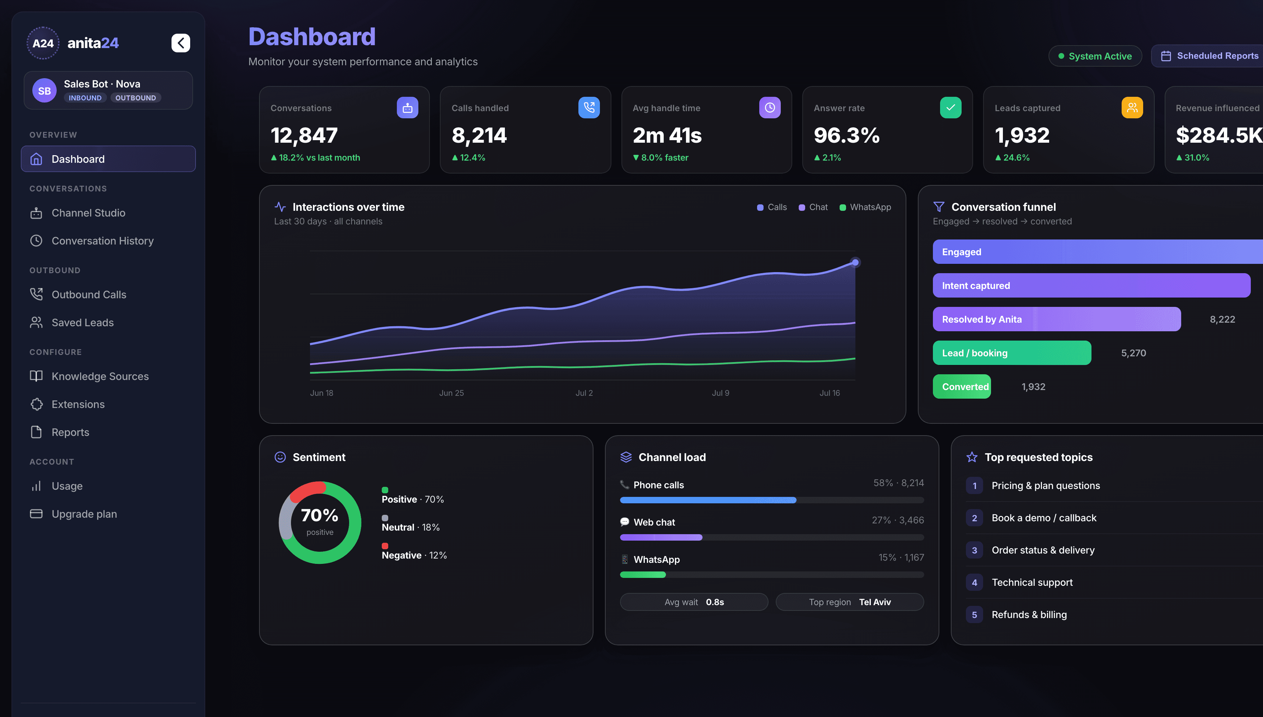Viewport: 1263px width, 717px height.
Task: Click the Conversations card bot icon
Action: tap(408, 108)
